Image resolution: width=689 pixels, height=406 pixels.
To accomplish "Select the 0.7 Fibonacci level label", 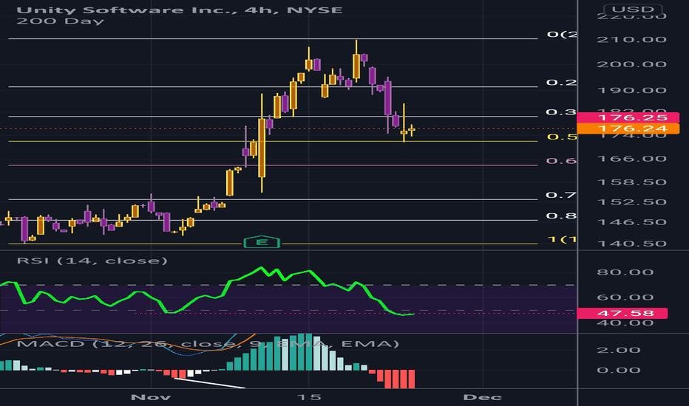I will coord(560,195).
